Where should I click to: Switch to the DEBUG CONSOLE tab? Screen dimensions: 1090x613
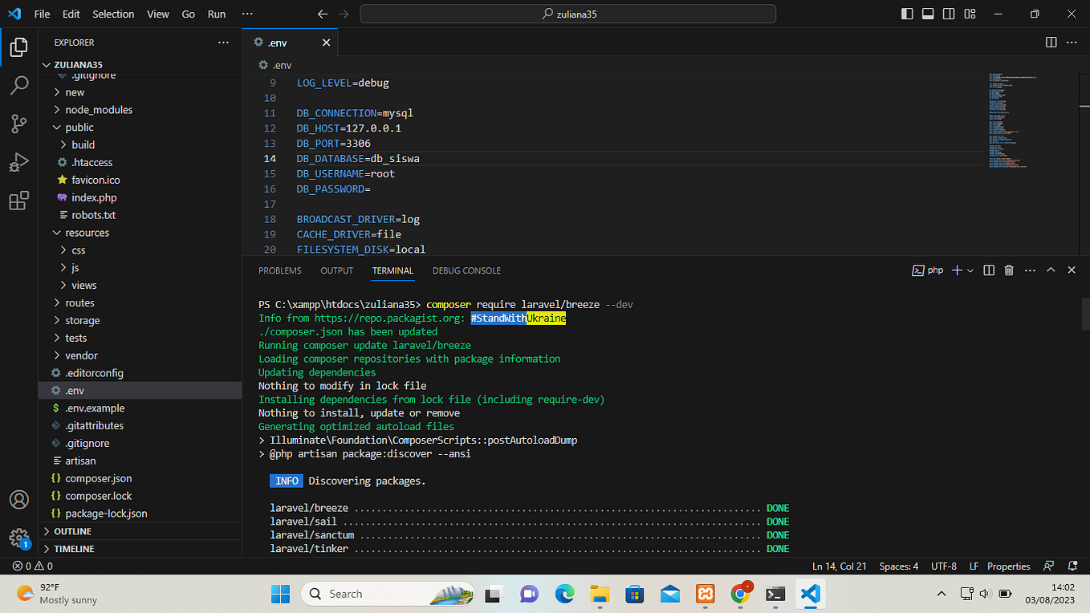pyautogui.click(x=466, y=270)
